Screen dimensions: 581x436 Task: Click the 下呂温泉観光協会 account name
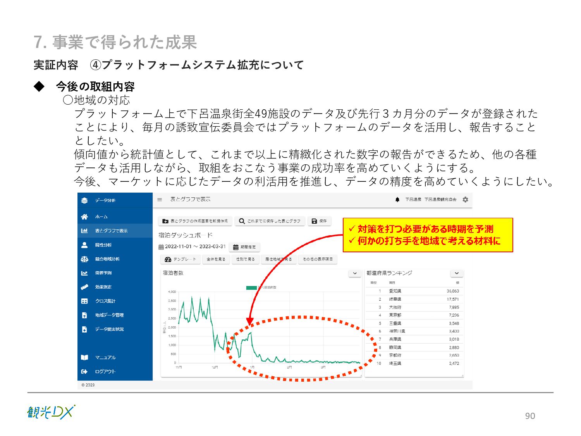point(440,200)
